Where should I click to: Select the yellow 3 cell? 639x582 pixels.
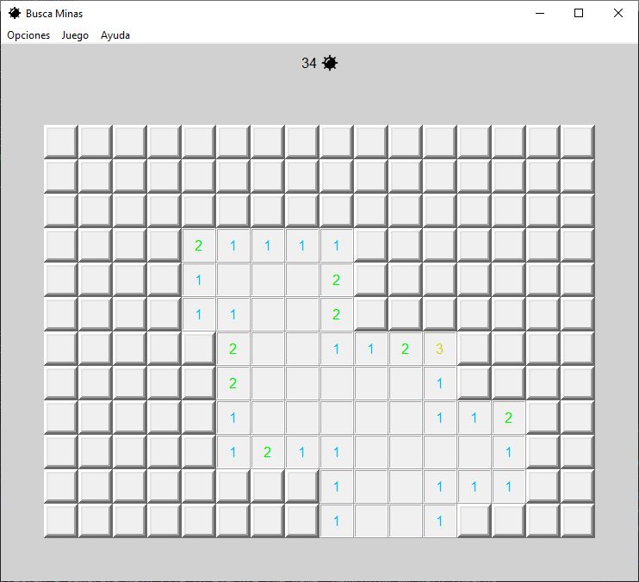(440, 349)
